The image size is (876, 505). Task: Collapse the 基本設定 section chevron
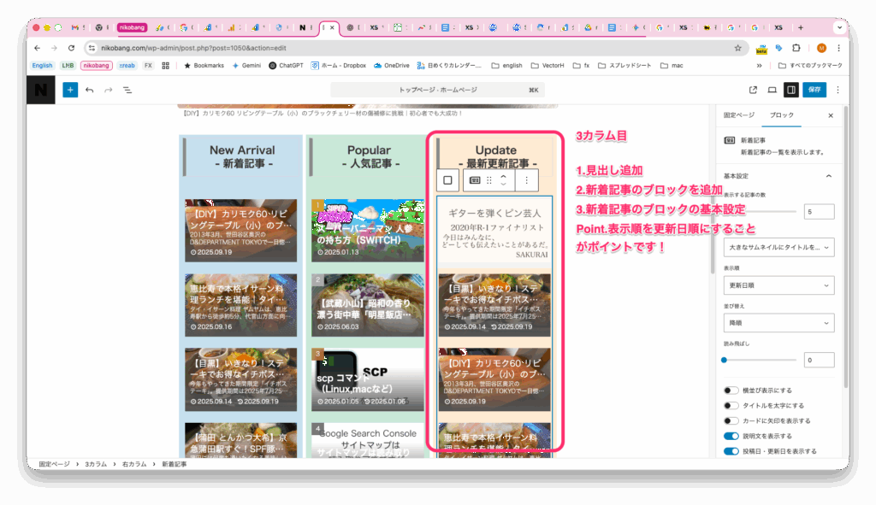pos(828,176)
